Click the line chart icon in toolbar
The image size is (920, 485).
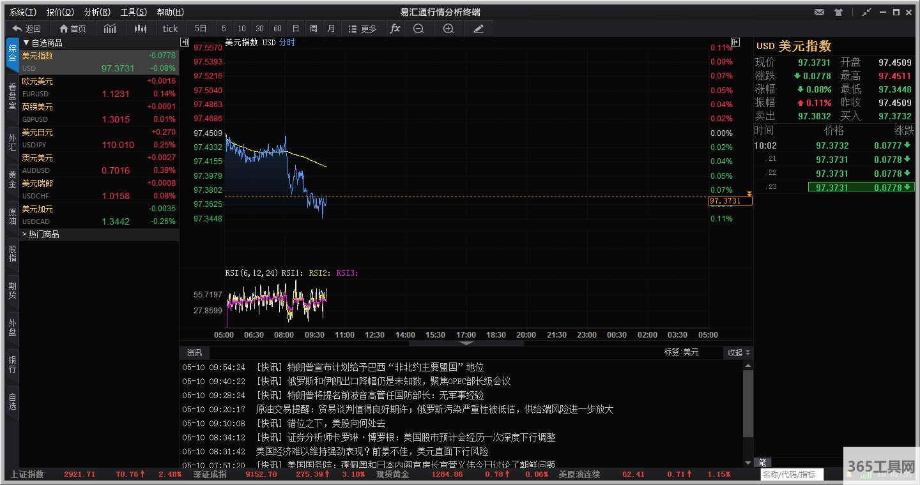(111, 29)
